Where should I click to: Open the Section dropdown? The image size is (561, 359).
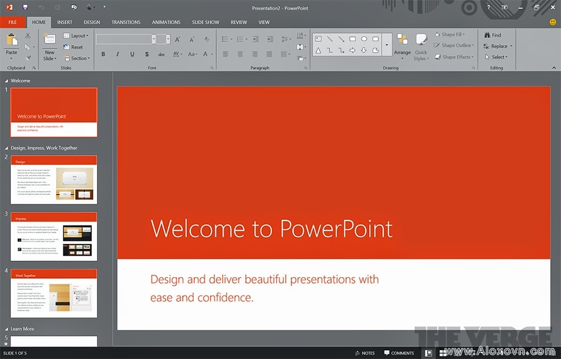(76, 58)
